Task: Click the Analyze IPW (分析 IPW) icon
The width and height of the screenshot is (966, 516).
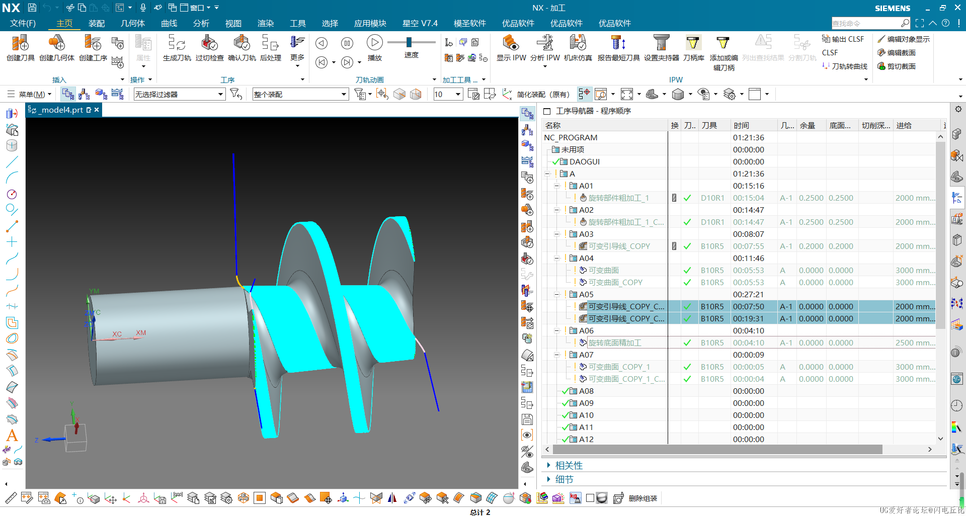Action: (545, 43)
